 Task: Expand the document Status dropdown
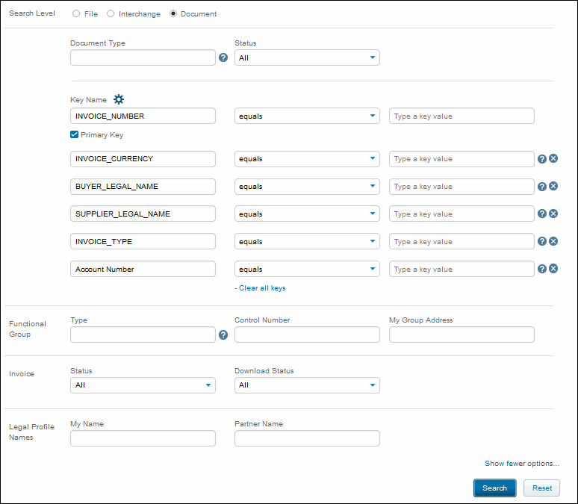point(307,57)
